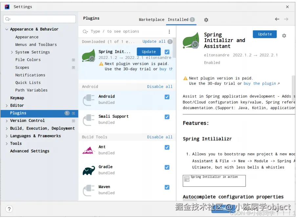Uncheck the Maven plugin checkbox

click(167, 187)
